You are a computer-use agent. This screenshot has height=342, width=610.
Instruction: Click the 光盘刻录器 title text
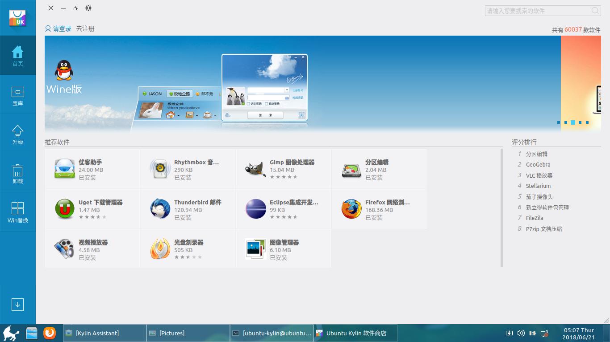point(189,243)
